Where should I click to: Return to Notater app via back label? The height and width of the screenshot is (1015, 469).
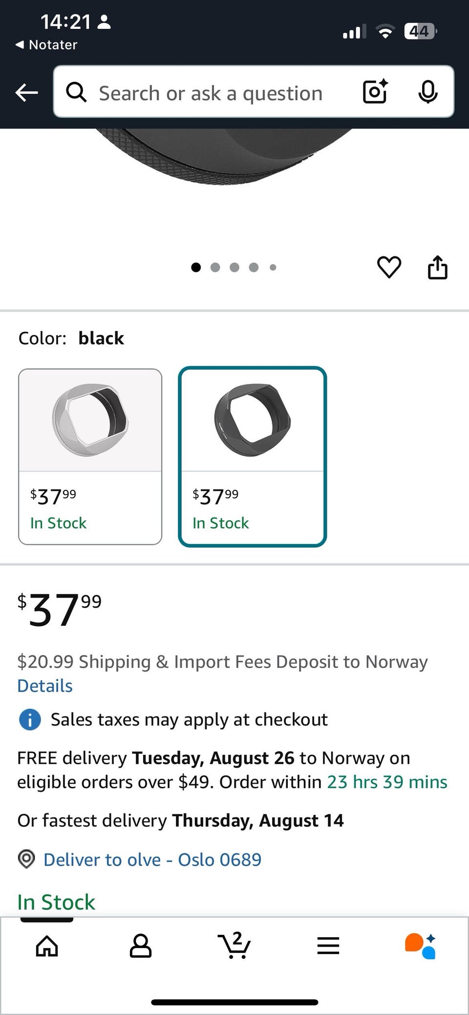[x=47, y=45]
